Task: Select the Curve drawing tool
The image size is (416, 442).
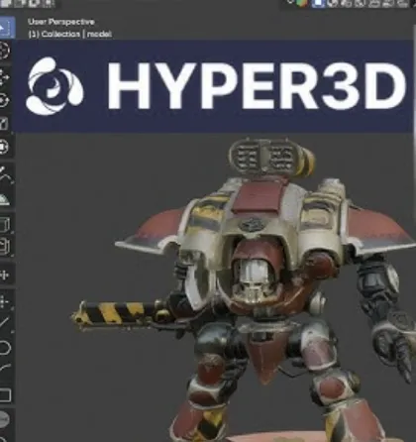Action: click(5, 369)
